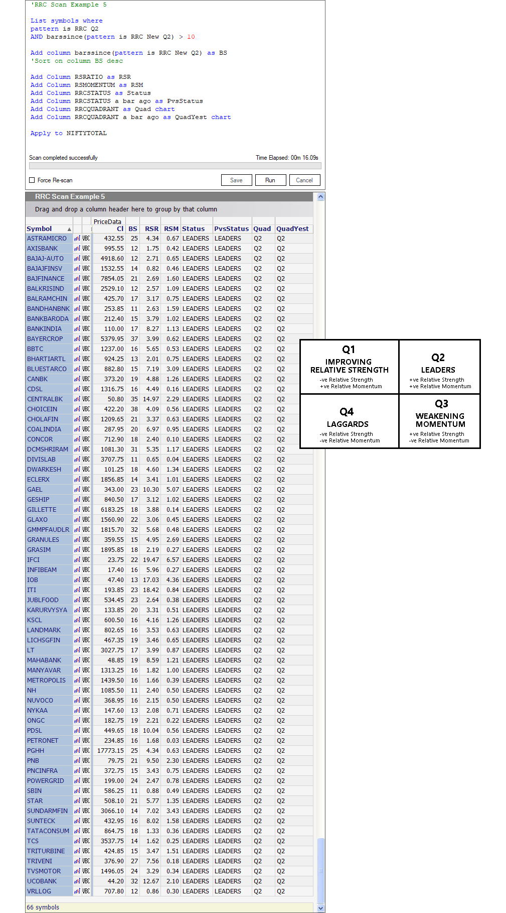Viewport: 506px width, 913px height.
Task: Open the chart icon for KSCL
Action: 77,620
